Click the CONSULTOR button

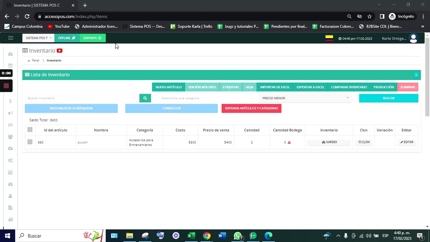click(172, 108)
